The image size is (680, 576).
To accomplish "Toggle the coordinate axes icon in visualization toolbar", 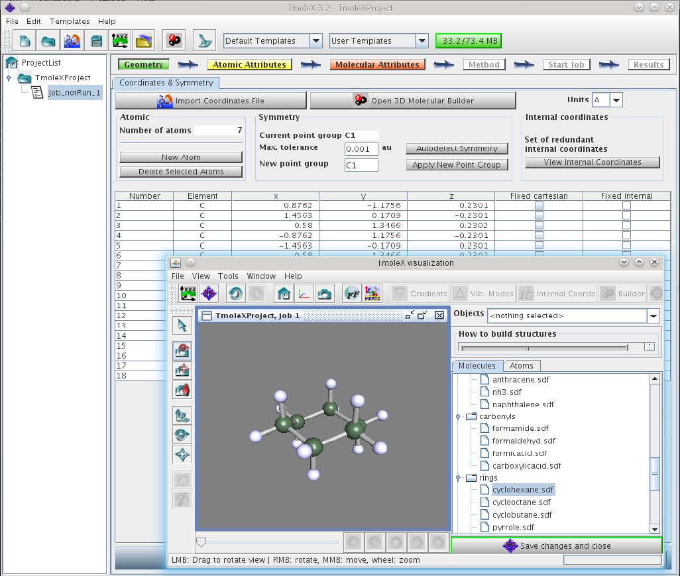I will [x=304, y=294].
